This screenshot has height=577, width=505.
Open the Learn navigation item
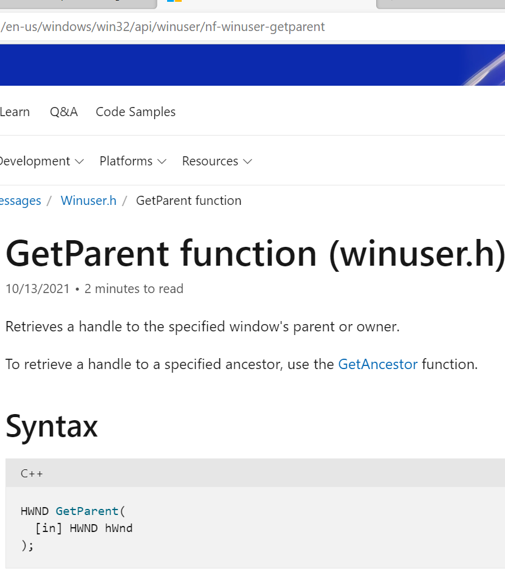click(x=15, y=112)
